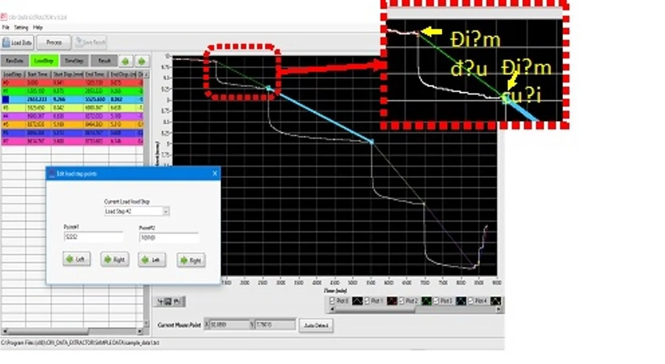Image resolution: width=665 pixels, height=364 pixels.
Task: Click the disabled Save Result button
Action: (x=90, y=42)
